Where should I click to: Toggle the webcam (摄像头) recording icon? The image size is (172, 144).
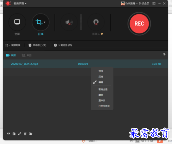click(x=96, y=22)
